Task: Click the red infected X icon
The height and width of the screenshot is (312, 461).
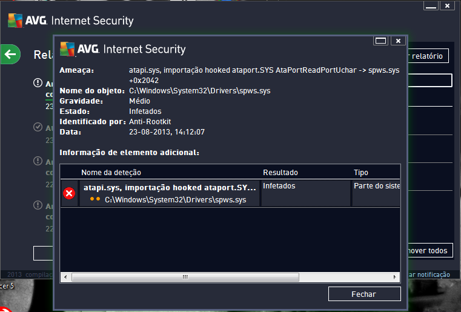Action: (69, 193)
